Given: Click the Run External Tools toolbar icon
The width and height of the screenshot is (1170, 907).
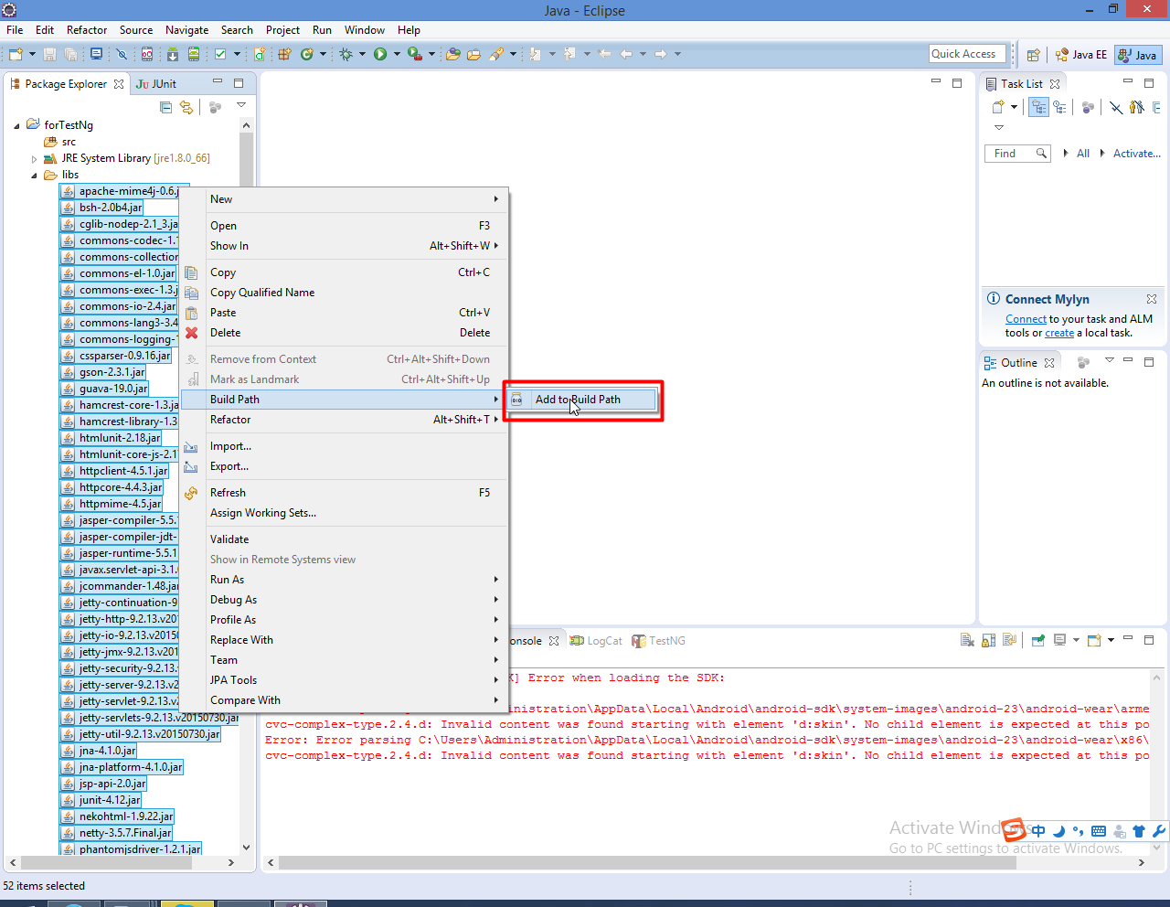Looking at the screenshot, I should click(x=414, y=55).
